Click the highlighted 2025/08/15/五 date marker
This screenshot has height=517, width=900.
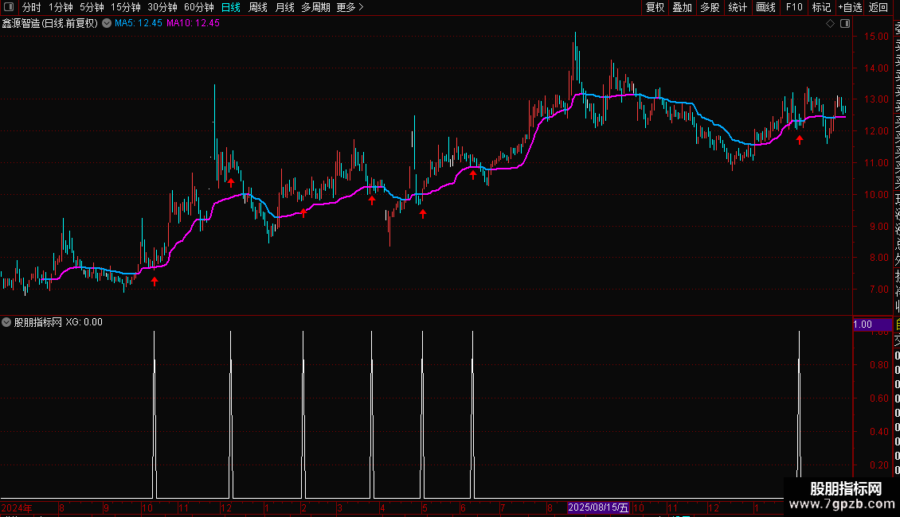pos(598,507)
